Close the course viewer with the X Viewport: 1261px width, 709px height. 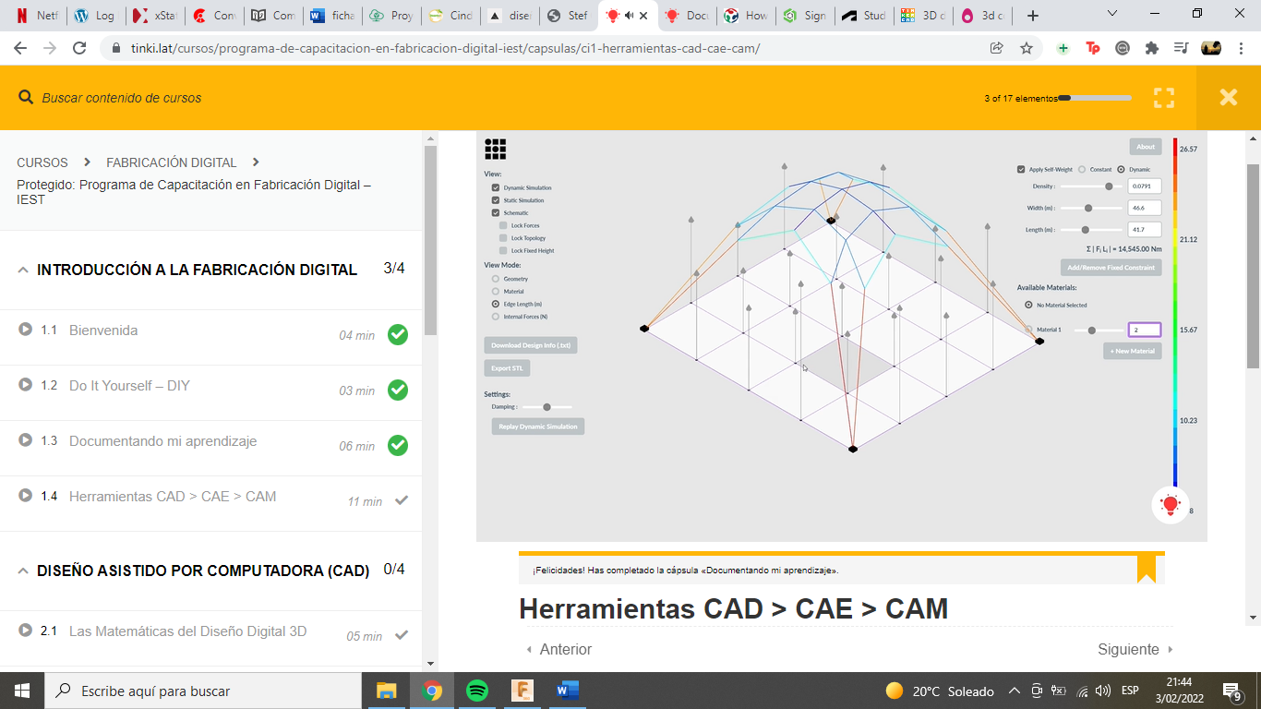[x=1228, y=97]
